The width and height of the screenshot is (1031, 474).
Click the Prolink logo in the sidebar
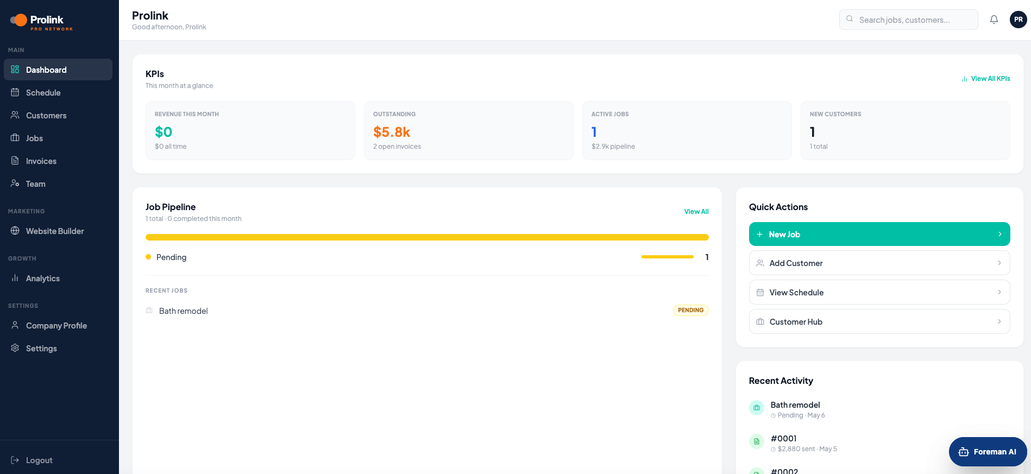[x=41, y=22]
